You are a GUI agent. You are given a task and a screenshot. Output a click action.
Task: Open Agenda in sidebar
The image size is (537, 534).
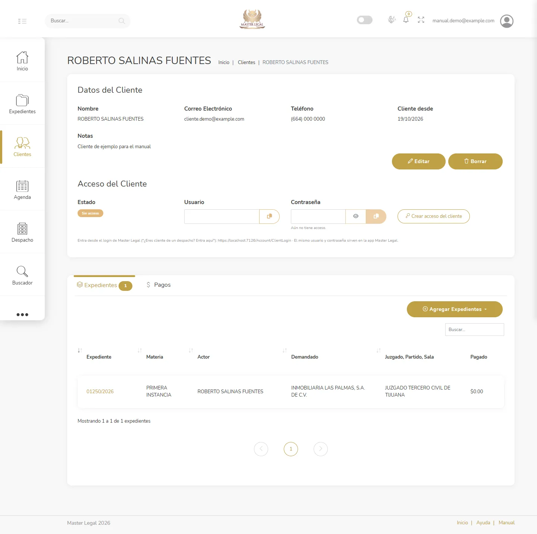click(22, 189)
